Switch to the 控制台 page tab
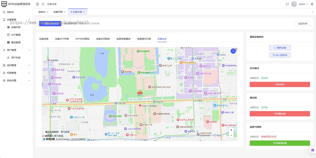The width and height of the screenshot is (316, 158). tap(42, 12)
